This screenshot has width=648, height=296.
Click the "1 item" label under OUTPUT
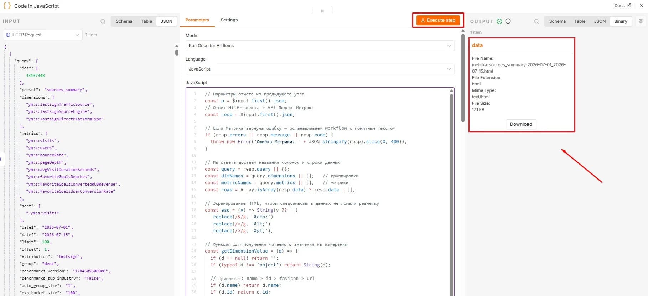(x=476, y=32)
